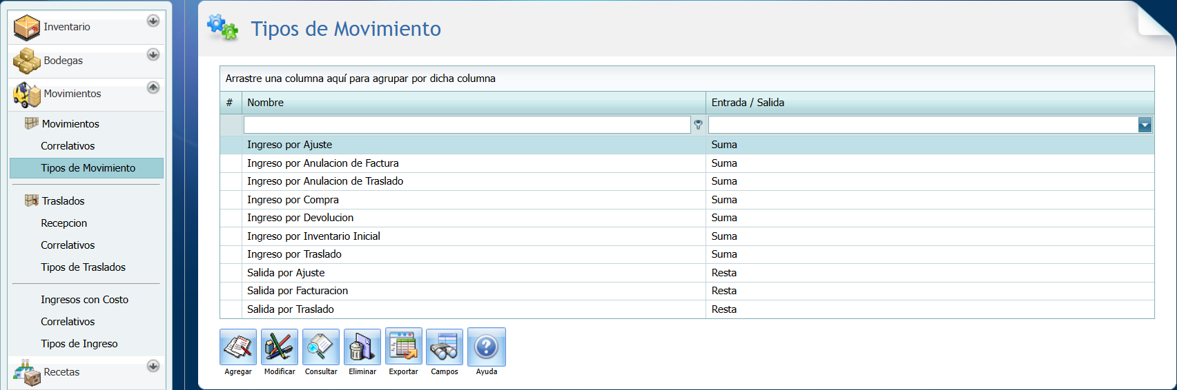Go to Recepcion under Traslados

click(64, 223)
